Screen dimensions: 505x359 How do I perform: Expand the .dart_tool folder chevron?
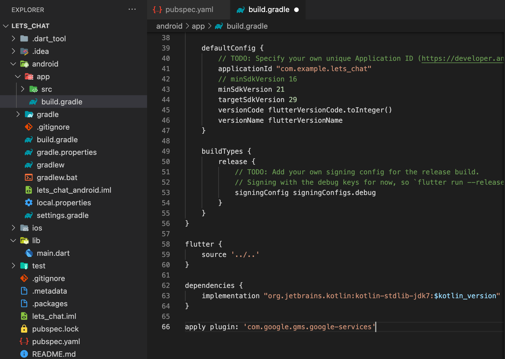coord(13,38)
